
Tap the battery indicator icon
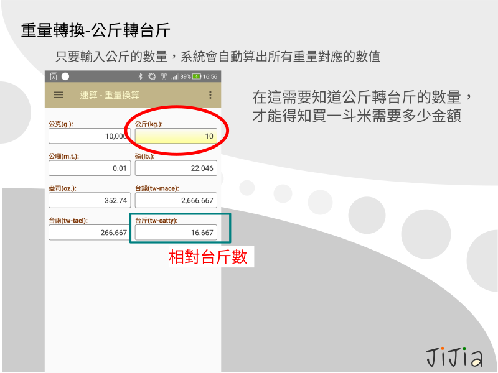tap(197, 76)
